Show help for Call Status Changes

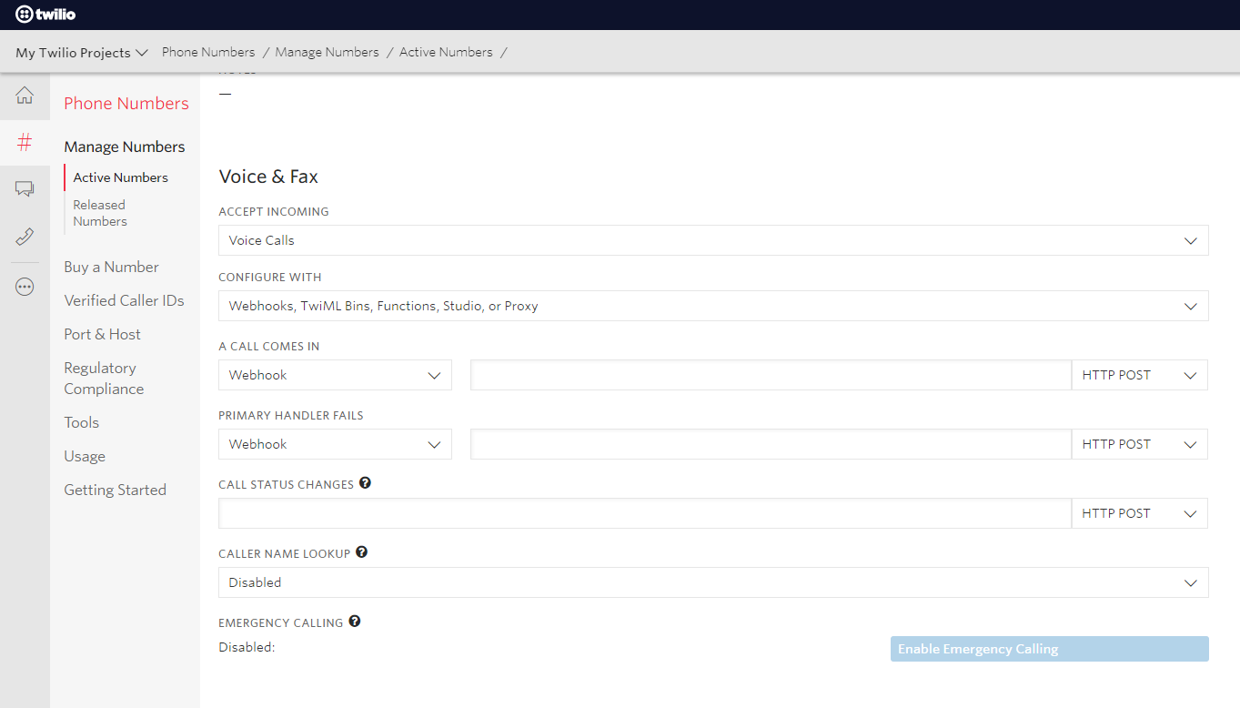[x=365, y=483]
